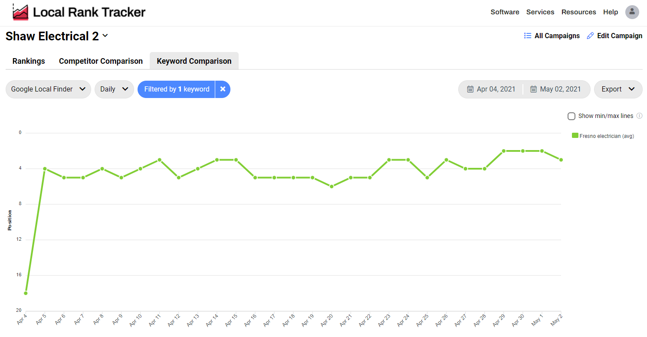647x337 pixels.
Task: Click the Local Rank Tracker logo icon
Action: [x=20, y=12]
